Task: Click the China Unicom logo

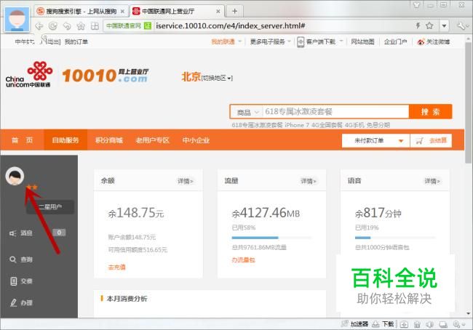Action: [29, 74]
